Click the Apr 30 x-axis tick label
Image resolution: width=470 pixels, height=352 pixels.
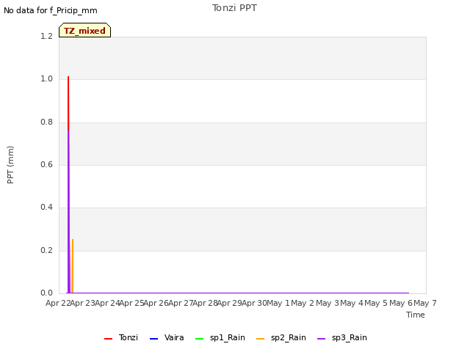[x=254, y=303]
